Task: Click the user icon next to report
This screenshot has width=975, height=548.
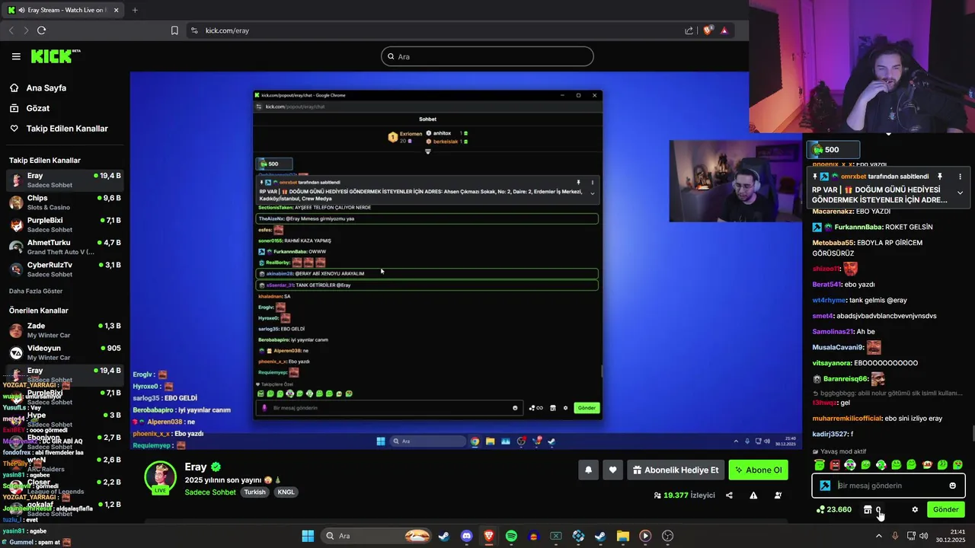Action: click(x=778, y=495)
